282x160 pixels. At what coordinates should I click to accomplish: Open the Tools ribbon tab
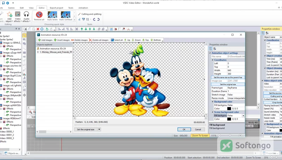(71, 8)
